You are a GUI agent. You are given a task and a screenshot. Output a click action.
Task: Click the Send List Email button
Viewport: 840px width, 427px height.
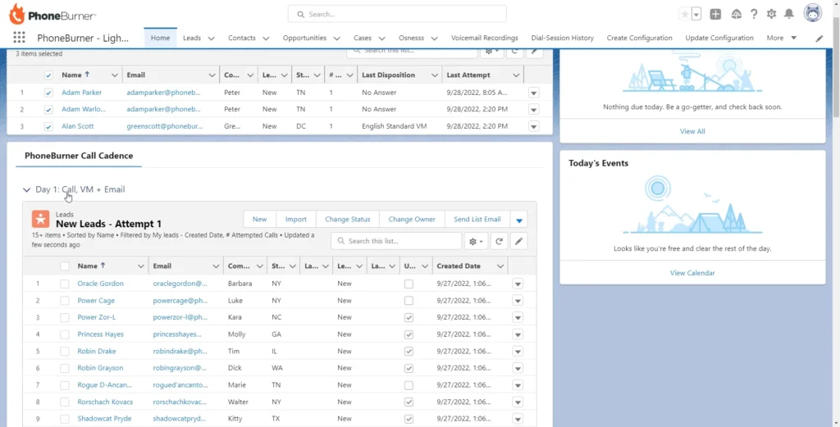(x=477, y=220)
